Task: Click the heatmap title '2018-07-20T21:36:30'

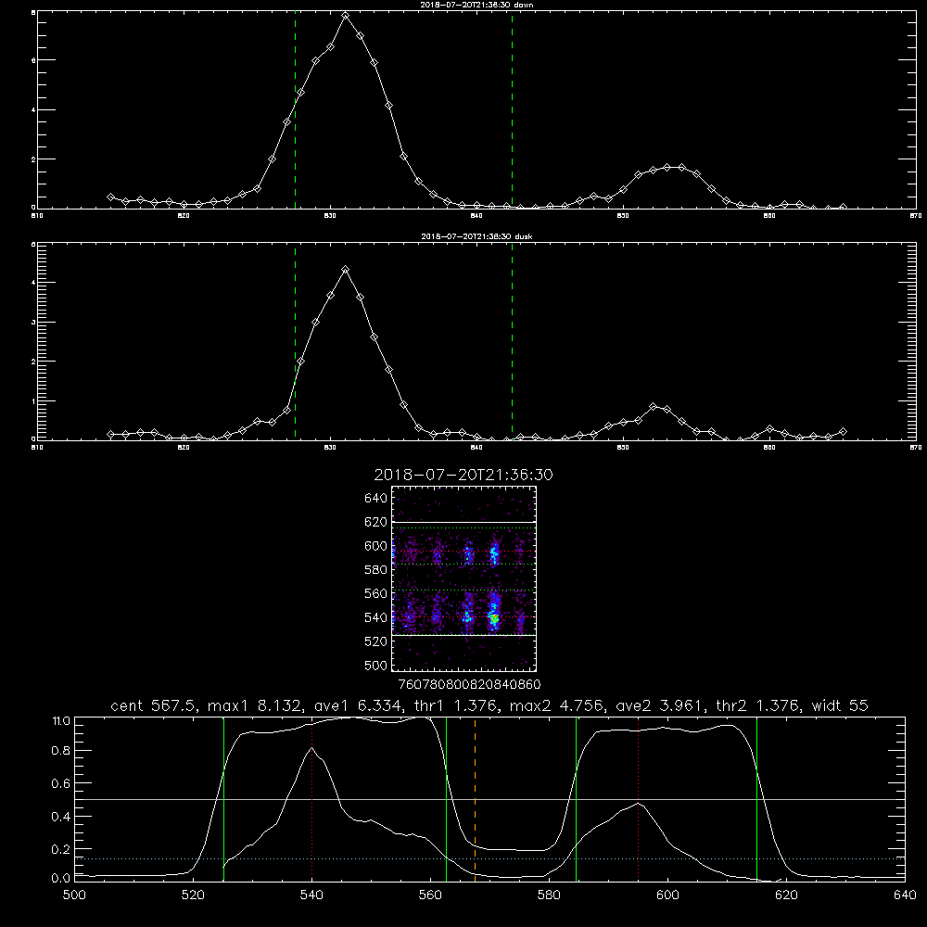Action: pos(463,475)
